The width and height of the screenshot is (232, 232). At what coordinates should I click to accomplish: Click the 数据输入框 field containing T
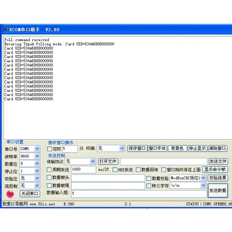tap(139, 194)
